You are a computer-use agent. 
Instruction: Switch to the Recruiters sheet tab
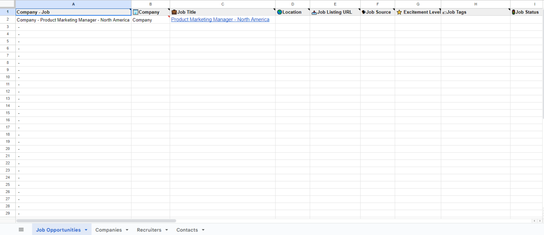pyautogui.click(x=149, y=230)
